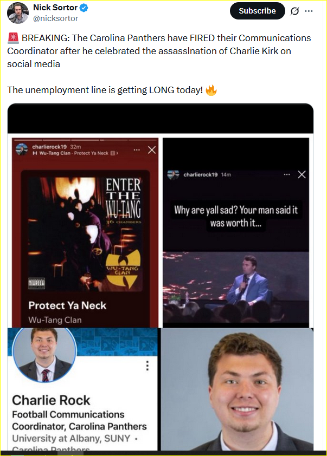The width and height of the screenshot is (327, 456).
Task: Click the Nick Sortor display name
Action: 55,8
